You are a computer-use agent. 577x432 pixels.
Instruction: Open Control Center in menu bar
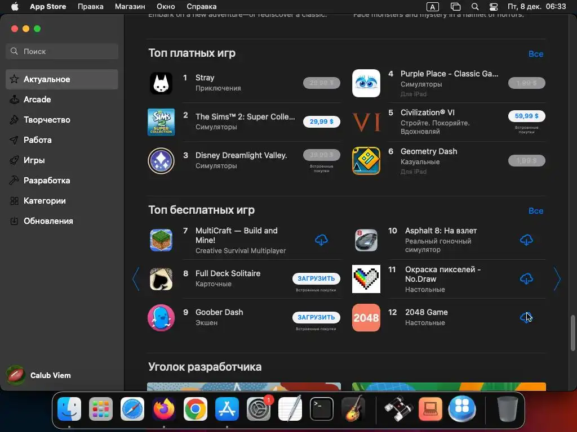[494, 7]
